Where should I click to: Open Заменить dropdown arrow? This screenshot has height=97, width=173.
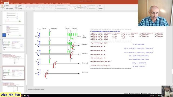click(x=103, y=7)
